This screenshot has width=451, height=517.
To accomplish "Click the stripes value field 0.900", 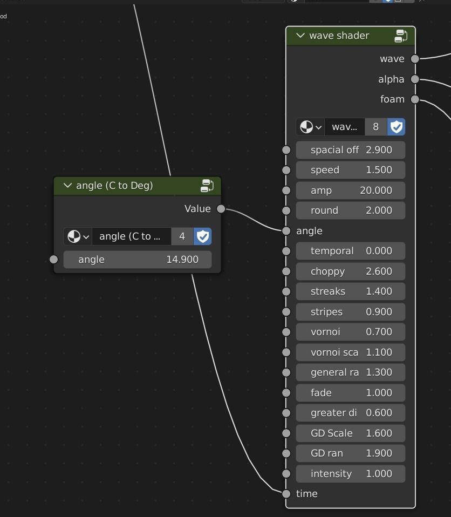I will pyautogui.click(x=351, y=312).
